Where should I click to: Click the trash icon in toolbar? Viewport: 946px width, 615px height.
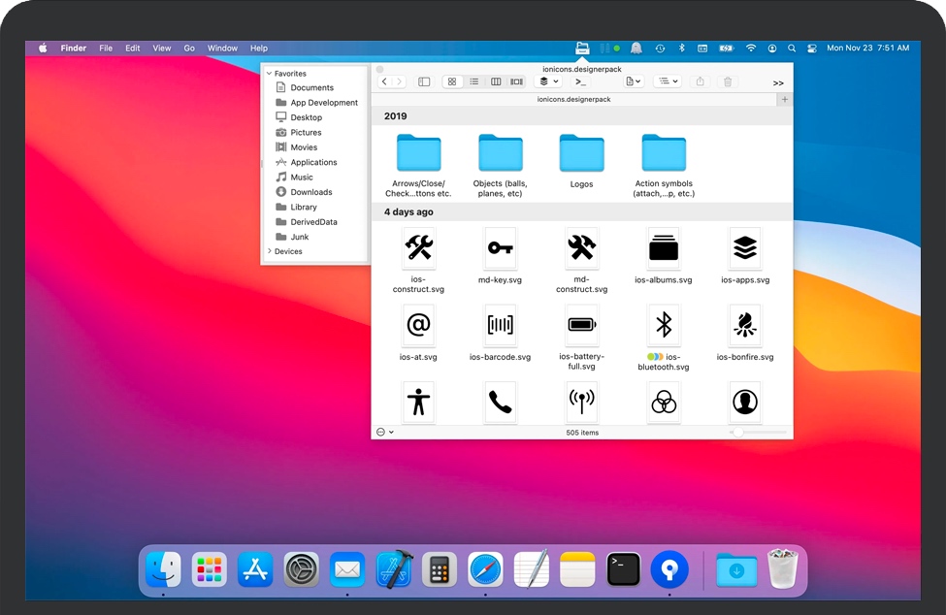pyautogui.click(x=728, y=82)
